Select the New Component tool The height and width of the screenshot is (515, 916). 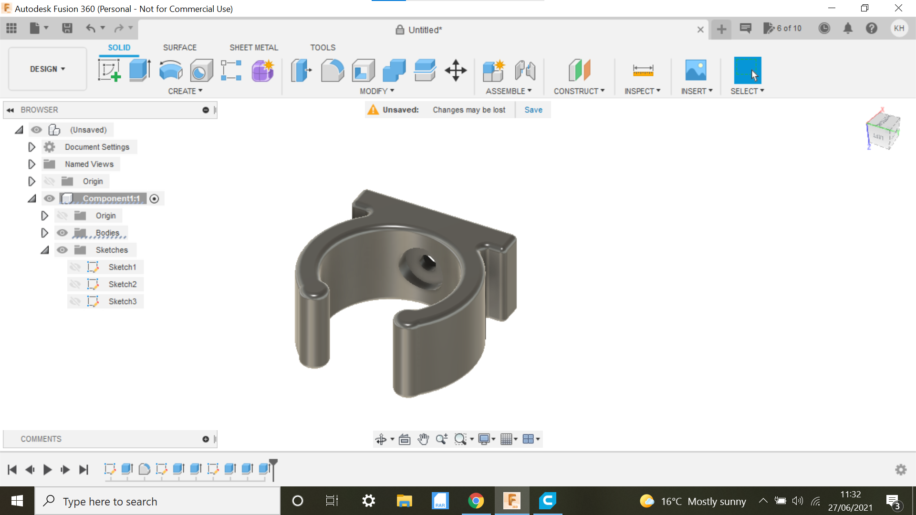pos(494,71)
